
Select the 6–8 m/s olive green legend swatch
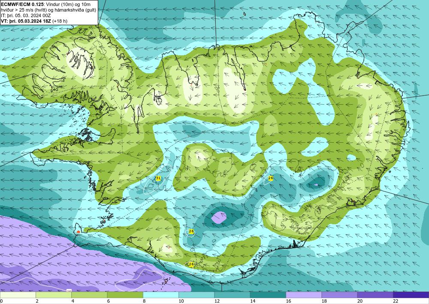[125, 295]
